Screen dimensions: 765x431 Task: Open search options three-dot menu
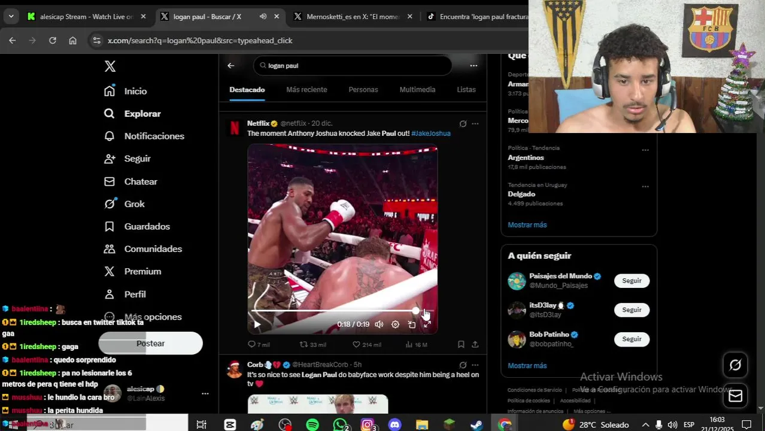tap(473, 66)
